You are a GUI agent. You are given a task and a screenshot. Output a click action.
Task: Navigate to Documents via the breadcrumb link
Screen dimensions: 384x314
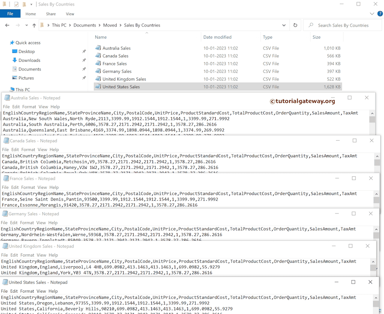coord(85,25)
